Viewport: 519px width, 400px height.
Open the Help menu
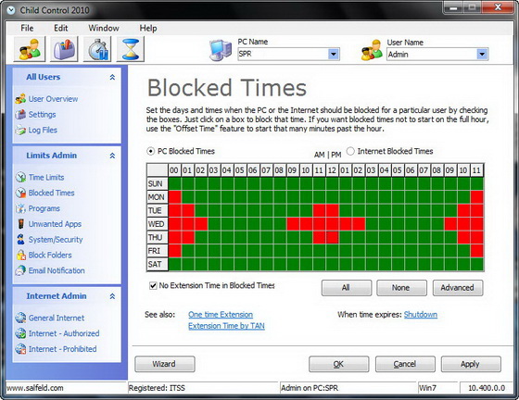coord(148,28)
